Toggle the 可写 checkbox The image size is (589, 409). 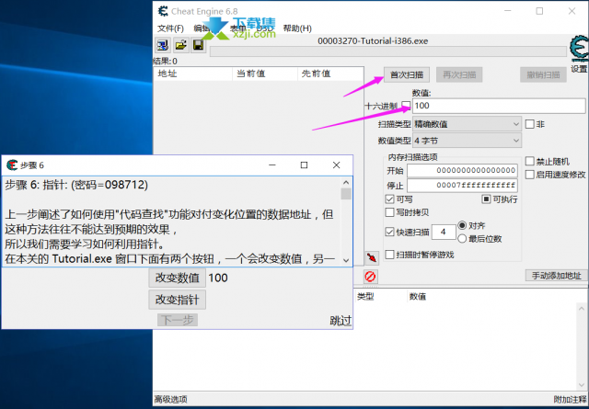coord(390,199)
